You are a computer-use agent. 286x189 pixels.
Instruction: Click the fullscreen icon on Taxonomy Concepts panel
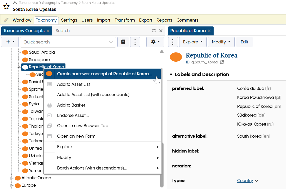click(154, 31)
